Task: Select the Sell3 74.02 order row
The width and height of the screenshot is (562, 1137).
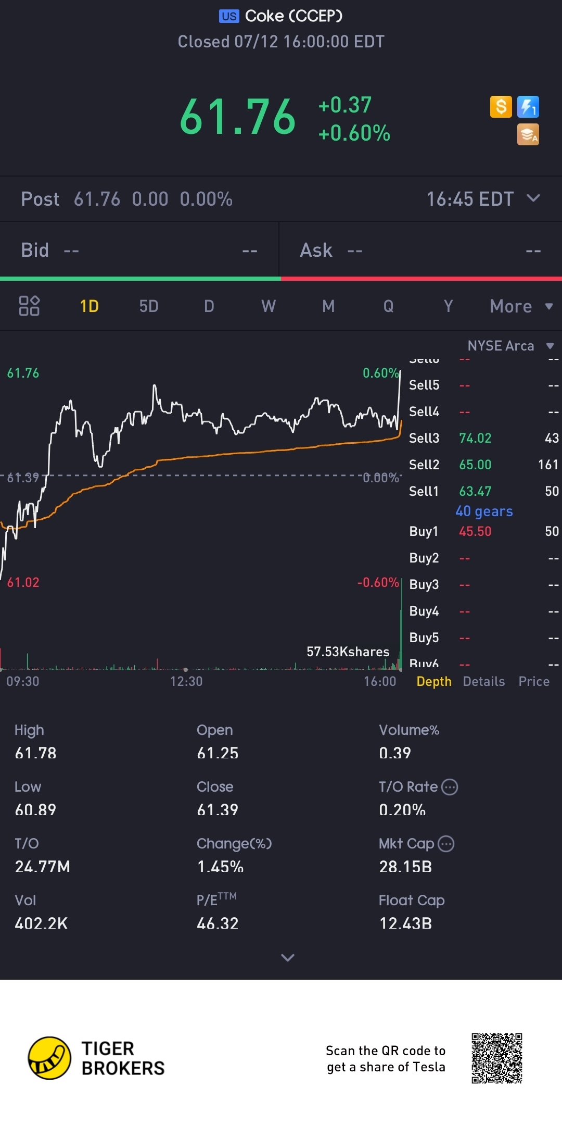Action: tap(483, 438)
